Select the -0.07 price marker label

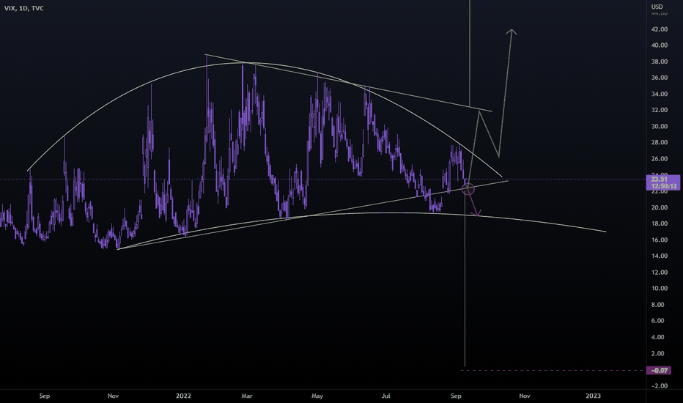[x=660, y=370]
